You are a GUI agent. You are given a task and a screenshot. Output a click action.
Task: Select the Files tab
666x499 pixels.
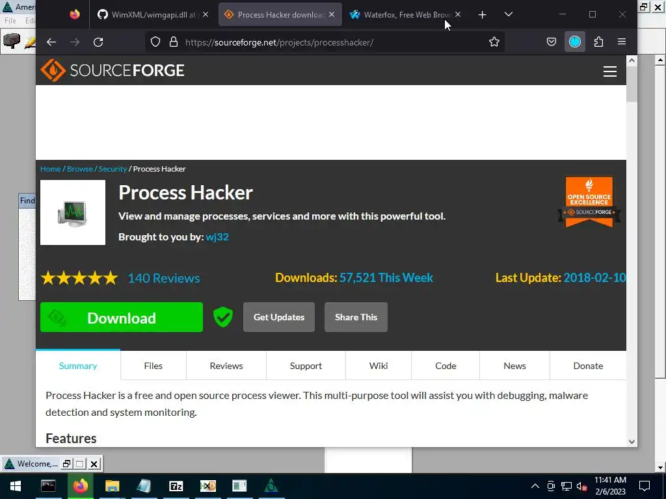tap(153, 366)
